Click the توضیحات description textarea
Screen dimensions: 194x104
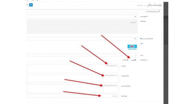pyautogui.click(x=73, y=68)
